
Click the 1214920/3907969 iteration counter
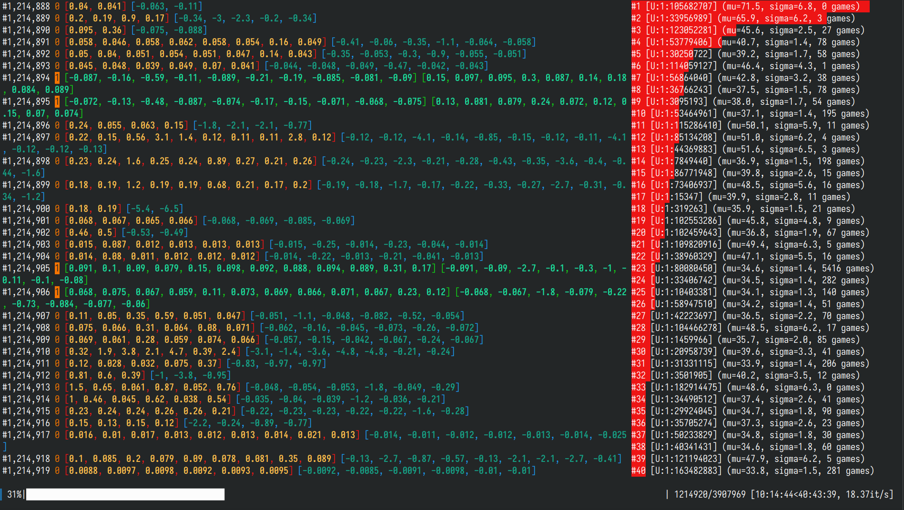point(710,494)
